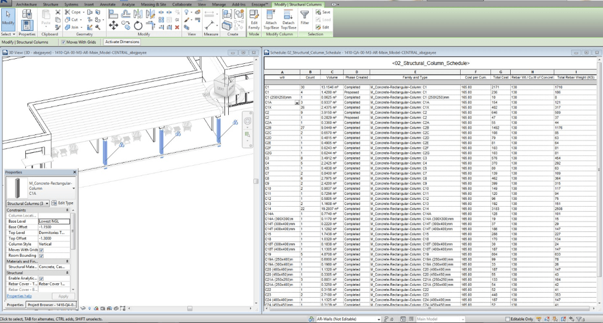Open the Properties help link

(19, 296)
